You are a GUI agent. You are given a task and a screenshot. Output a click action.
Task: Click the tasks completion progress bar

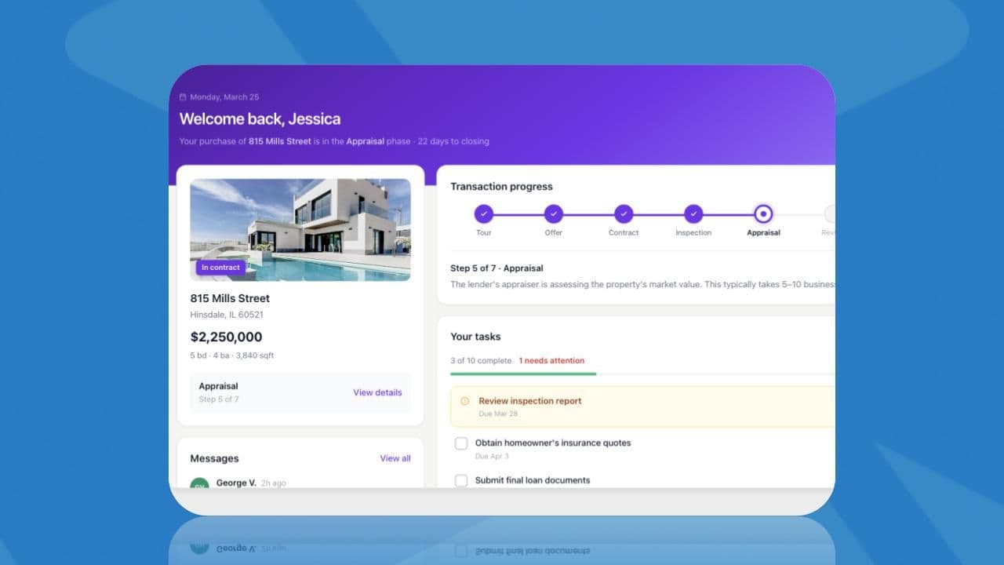tap(642, 374)
